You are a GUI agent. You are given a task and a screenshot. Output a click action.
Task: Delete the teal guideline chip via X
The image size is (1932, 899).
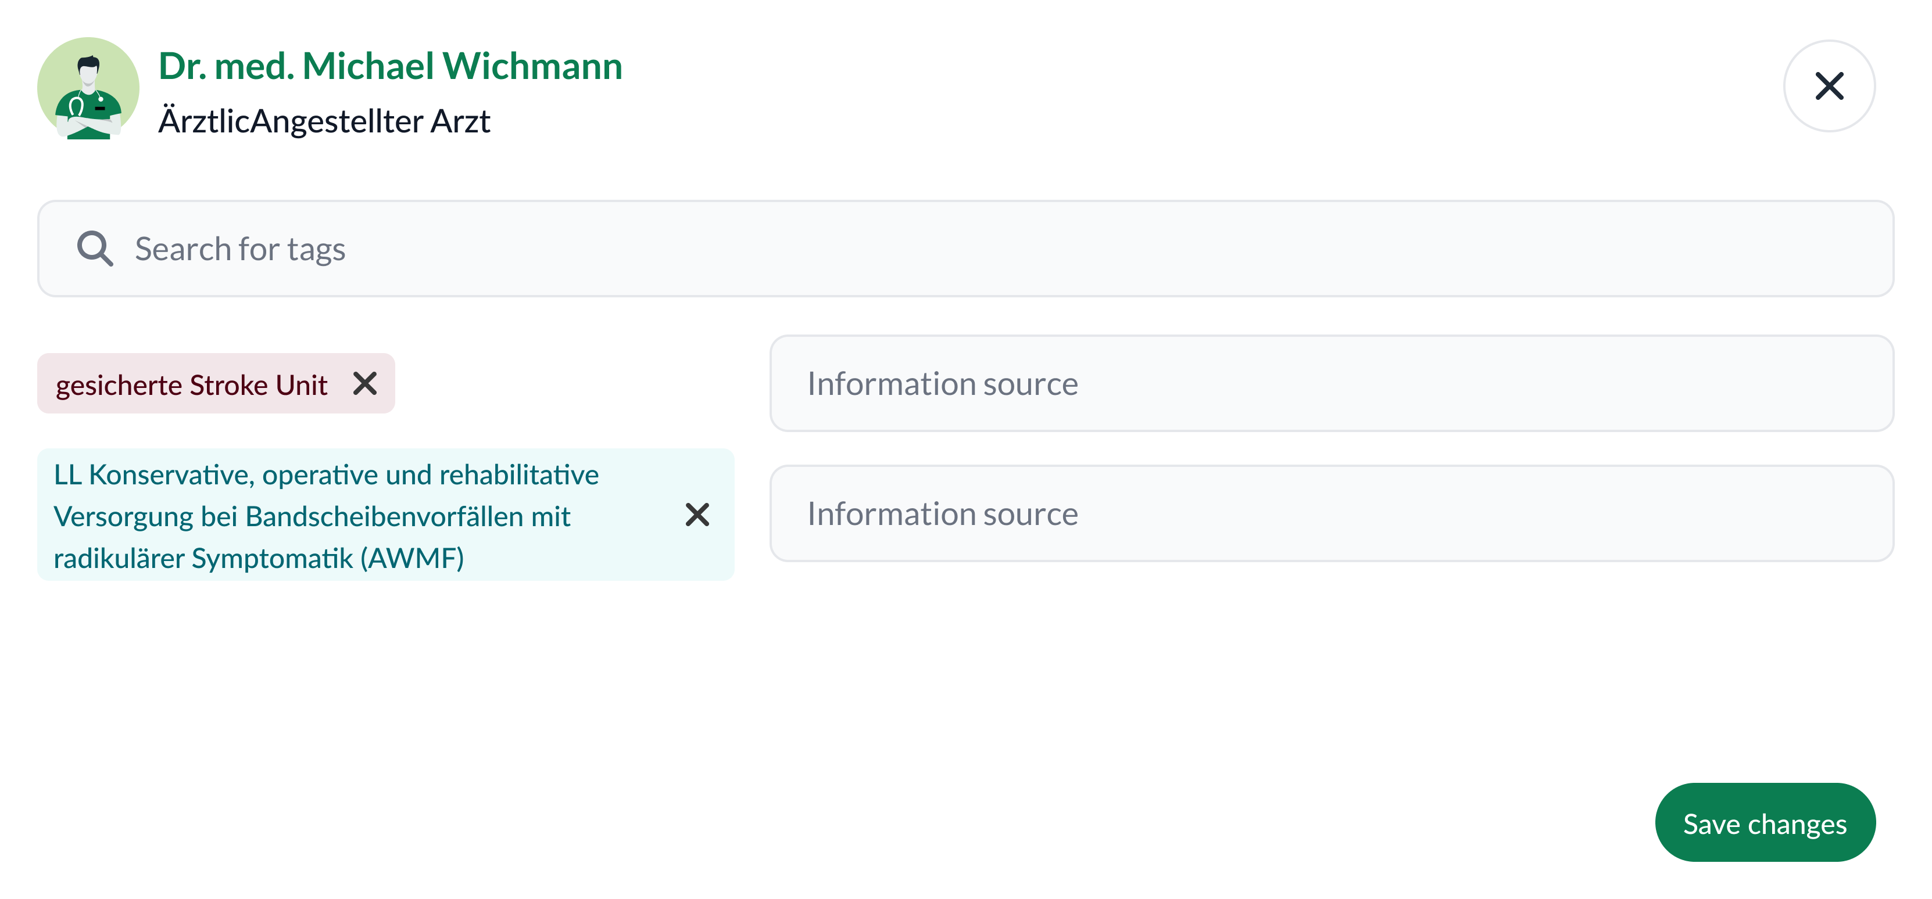coord(697,515)
